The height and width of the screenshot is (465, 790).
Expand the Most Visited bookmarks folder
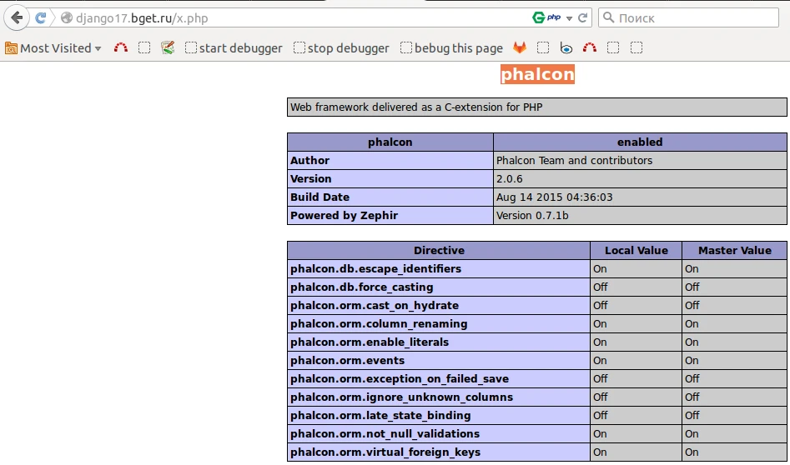53,48
